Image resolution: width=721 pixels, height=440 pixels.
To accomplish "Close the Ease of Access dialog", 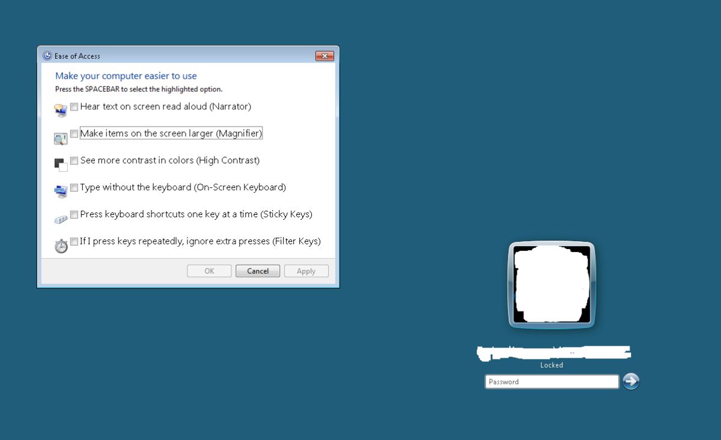I will [324, 56].
